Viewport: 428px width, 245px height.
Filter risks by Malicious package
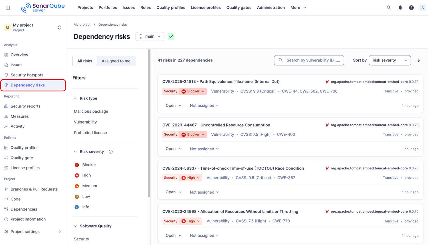(91, 111)
